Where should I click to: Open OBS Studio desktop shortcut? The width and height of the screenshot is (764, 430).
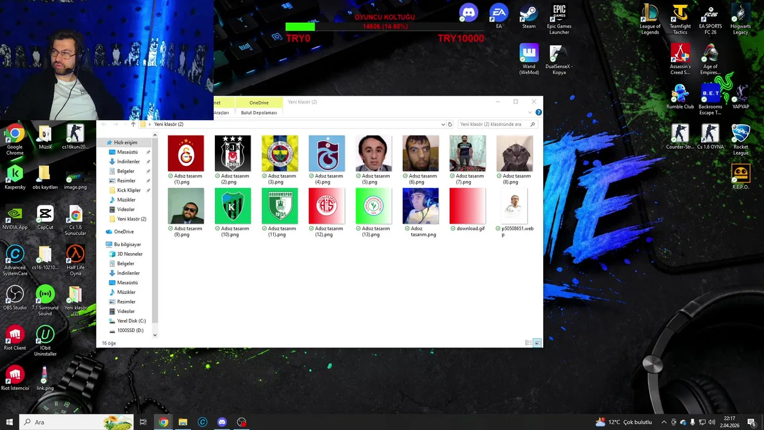tap(15, 297)
